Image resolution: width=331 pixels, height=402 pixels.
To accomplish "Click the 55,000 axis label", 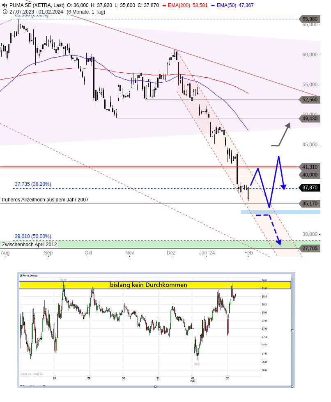I will coord(310,85).
